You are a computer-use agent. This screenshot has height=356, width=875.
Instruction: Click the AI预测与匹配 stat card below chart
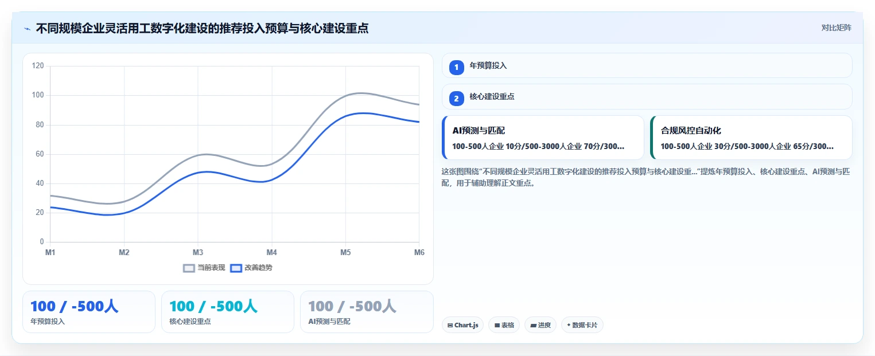coord(367,312)
